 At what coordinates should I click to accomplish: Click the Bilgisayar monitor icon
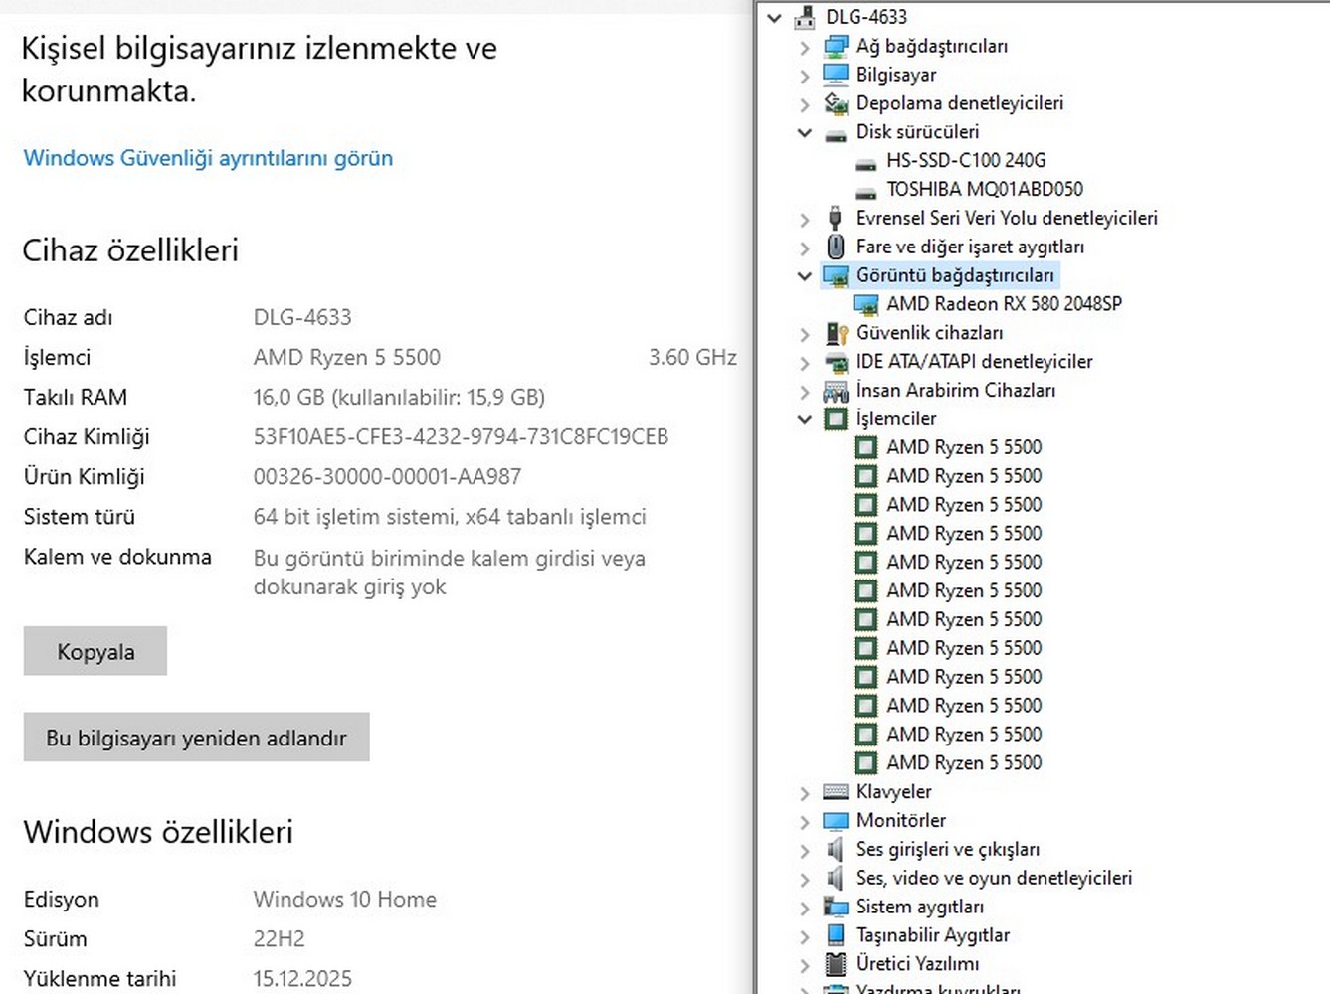click(836, 75)
